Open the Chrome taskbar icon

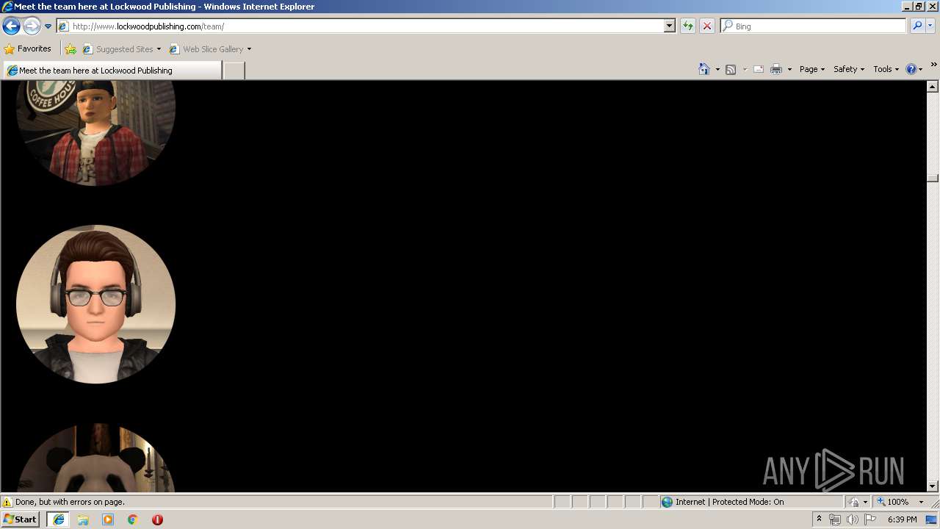click(x=133, y=519)
